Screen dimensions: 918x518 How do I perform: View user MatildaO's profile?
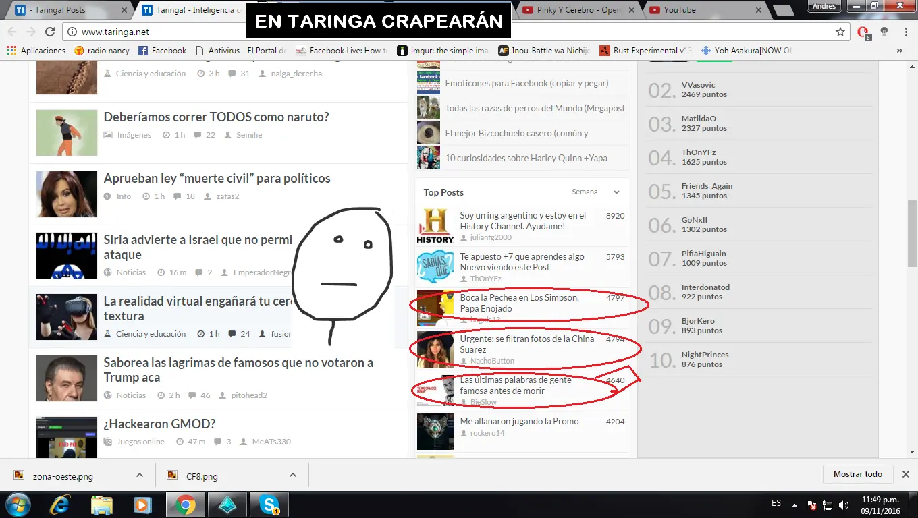[699, 119]
